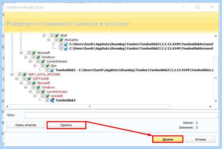This screenshot has height=149, width=222.
Task: Click the Снять отметки button
Action: pos(26,125)
